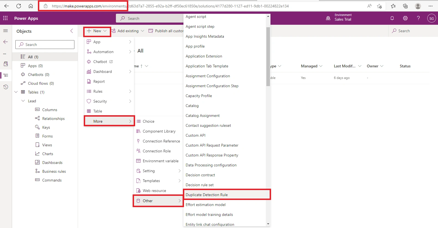Open browser profile avatar
This screenshot has width=438, height=228.
[418, 6]
